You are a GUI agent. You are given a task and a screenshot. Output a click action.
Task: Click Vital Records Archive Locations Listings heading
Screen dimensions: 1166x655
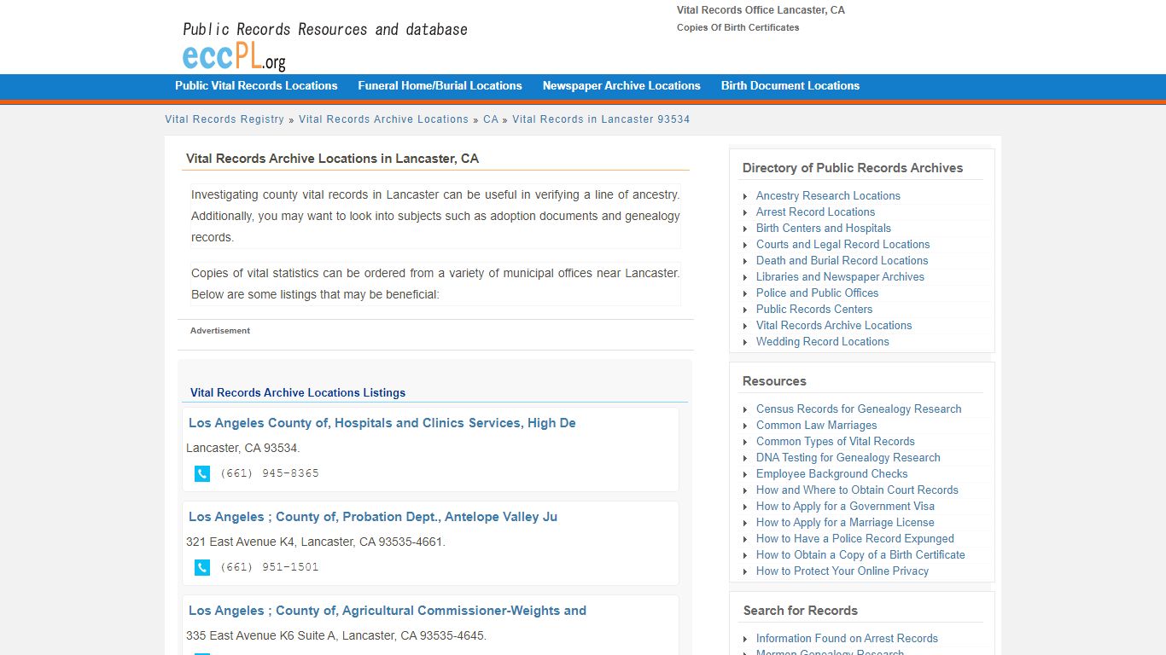tap(298, 393)
